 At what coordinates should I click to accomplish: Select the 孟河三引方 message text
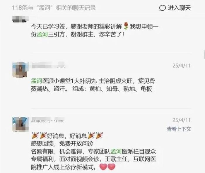95,31
